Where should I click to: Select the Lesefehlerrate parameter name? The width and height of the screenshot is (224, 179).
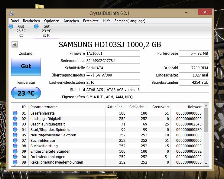42,113
